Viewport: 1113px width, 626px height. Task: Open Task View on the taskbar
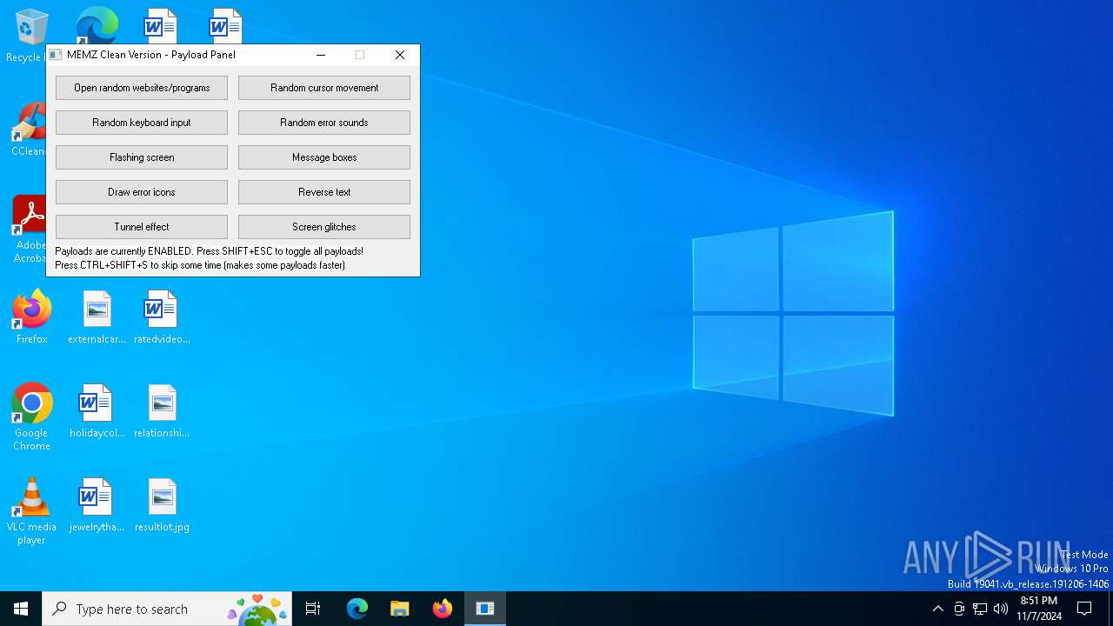[313, 609]
